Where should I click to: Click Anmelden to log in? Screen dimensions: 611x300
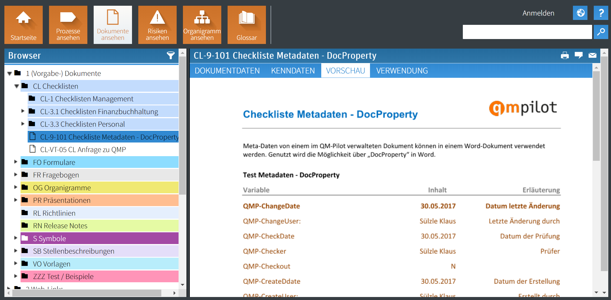click(x=538, y=13)
